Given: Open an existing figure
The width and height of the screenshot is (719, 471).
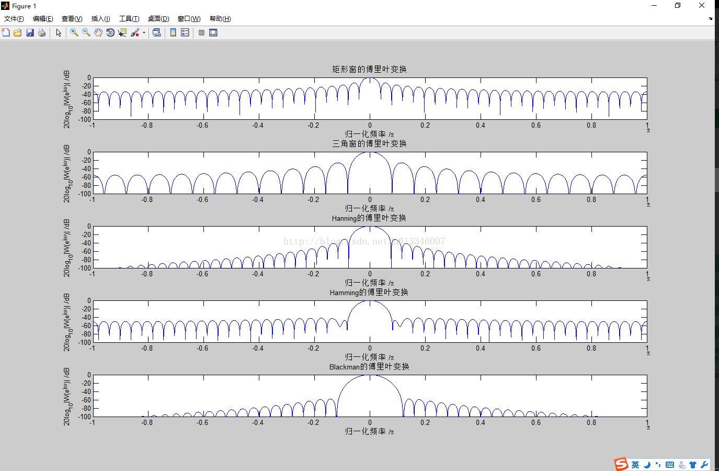Looking at the screenshot, I should coord(18,32).
